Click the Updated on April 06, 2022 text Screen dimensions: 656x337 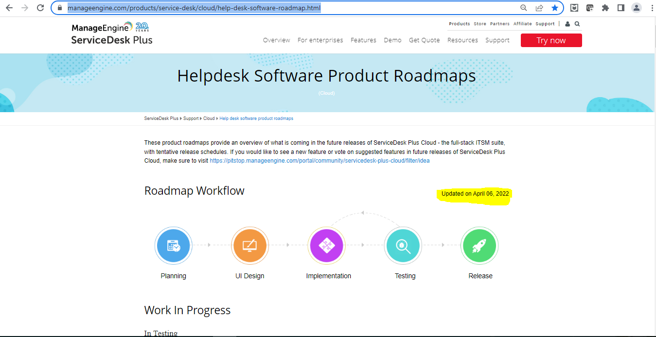click(475, 194)
